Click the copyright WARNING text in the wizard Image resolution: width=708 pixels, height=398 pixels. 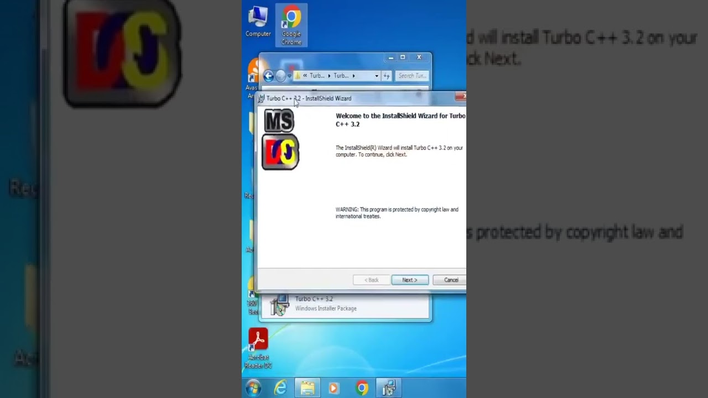pyautogui.click(x=397, y=213)
